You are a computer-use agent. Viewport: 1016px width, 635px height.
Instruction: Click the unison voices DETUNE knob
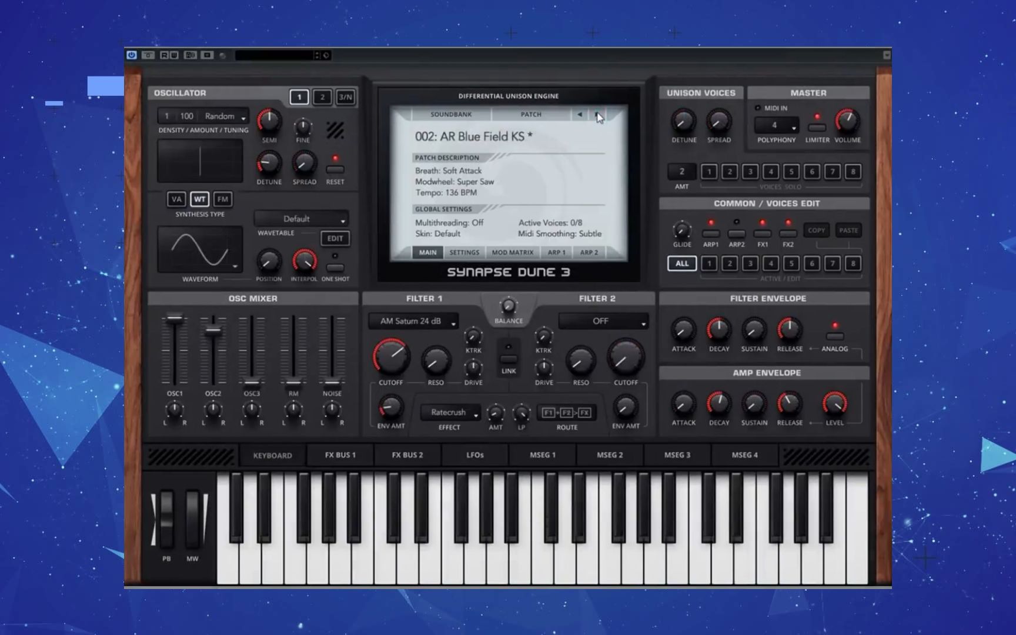tap(683, 121)
